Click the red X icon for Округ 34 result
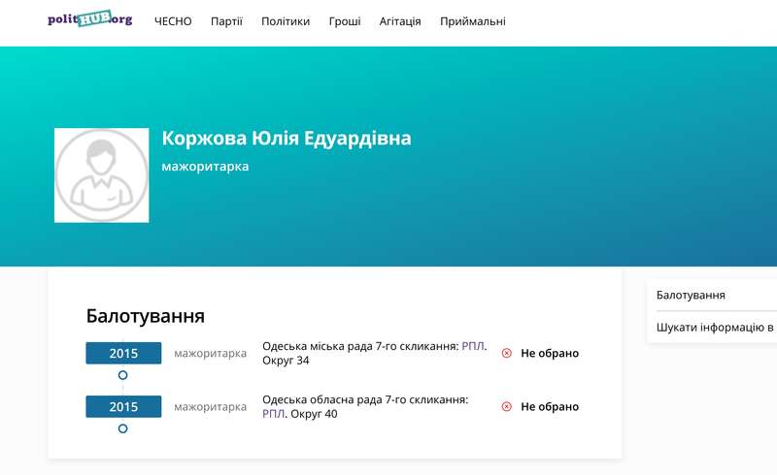 (x=506, y=354)
